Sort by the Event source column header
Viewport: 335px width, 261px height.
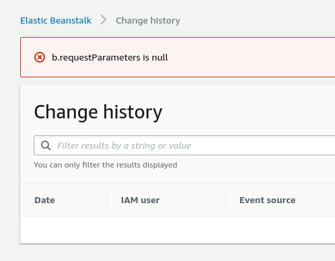click(268, 200)
